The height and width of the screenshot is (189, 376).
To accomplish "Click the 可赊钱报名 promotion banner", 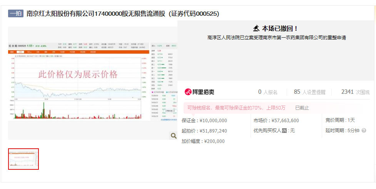I will [236, 108].
